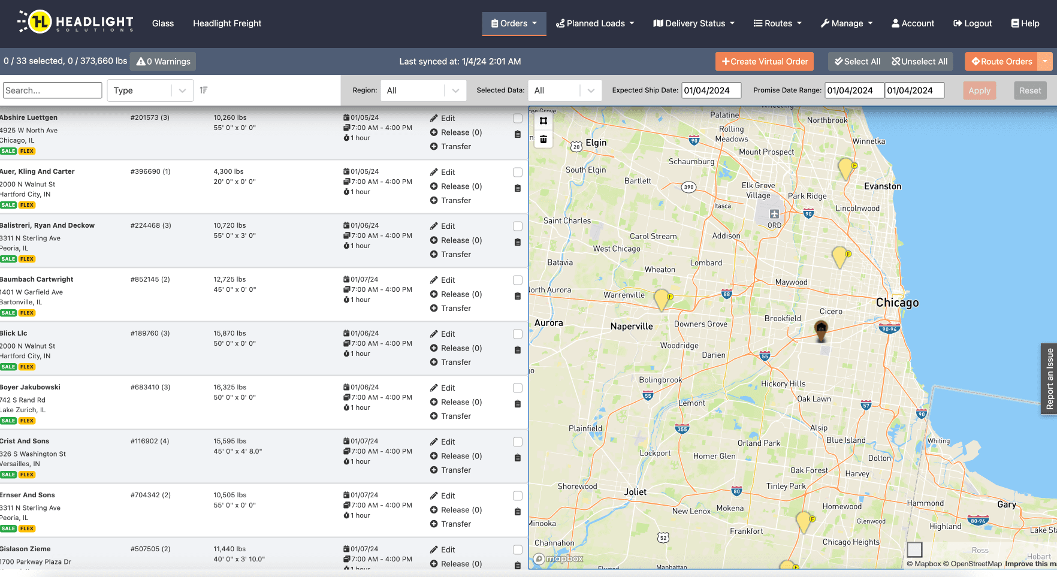This screenshot has width=1057, height=577.
Task: Click Transfer icon for Baumbach Cartwright order
Action: pos(434,309)
